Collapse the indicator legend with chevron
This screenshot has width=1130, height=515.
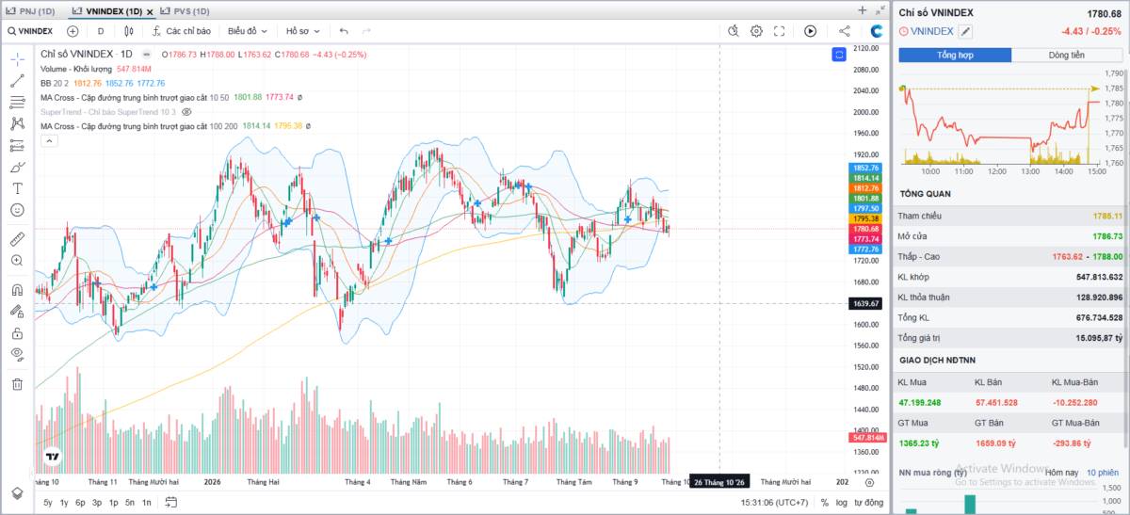click(x=50, y=140)
